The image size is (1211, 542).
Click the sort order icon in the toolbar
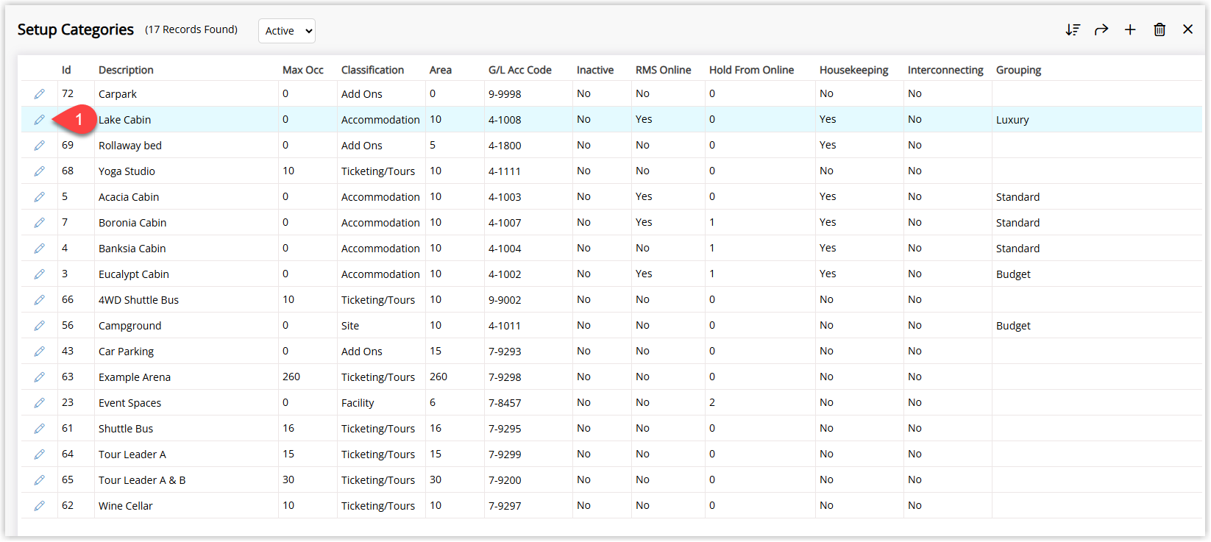(1073, 29)
